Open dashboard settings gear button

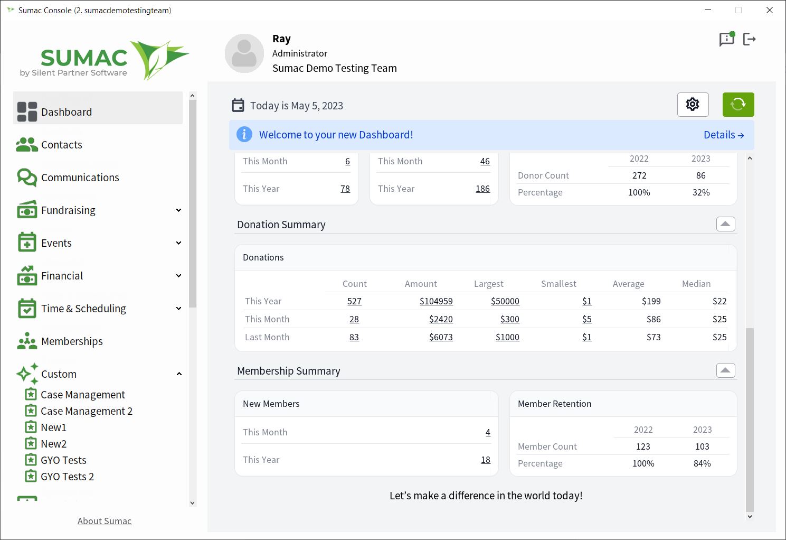coord(693,105)
